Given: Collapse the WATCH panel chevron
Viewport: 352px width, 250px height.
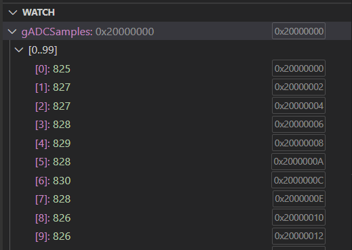Looking at the screenshot, I should (x=13, y=12).
